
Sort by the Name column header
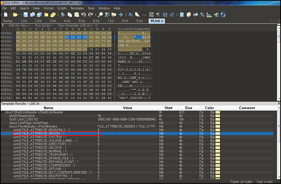48,108
